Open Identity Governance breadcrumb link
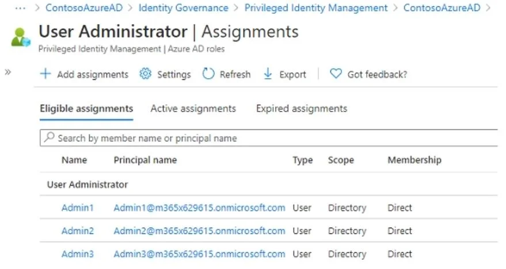This screenshot has width=506, height=269. [x=183, y=7]
